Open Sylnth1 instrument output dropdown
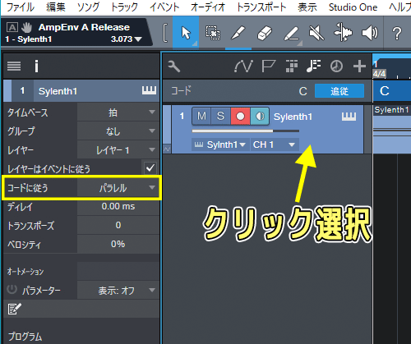Screen dimensions: 411x344 (x=220, y=144)
